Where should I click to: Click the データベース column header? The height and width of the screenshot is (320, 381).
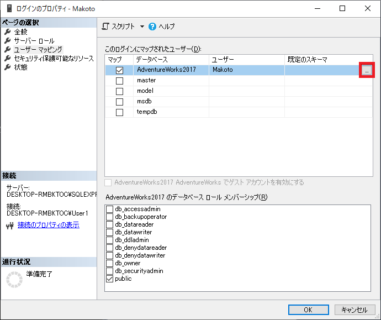171,60
